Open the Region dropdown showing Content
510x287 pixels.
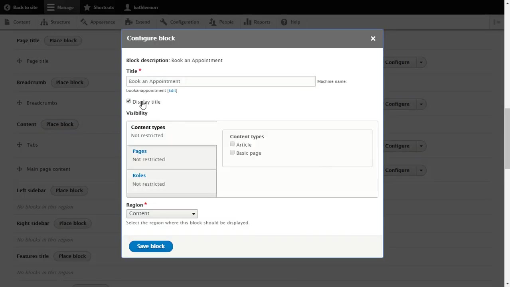coord(162,213)
